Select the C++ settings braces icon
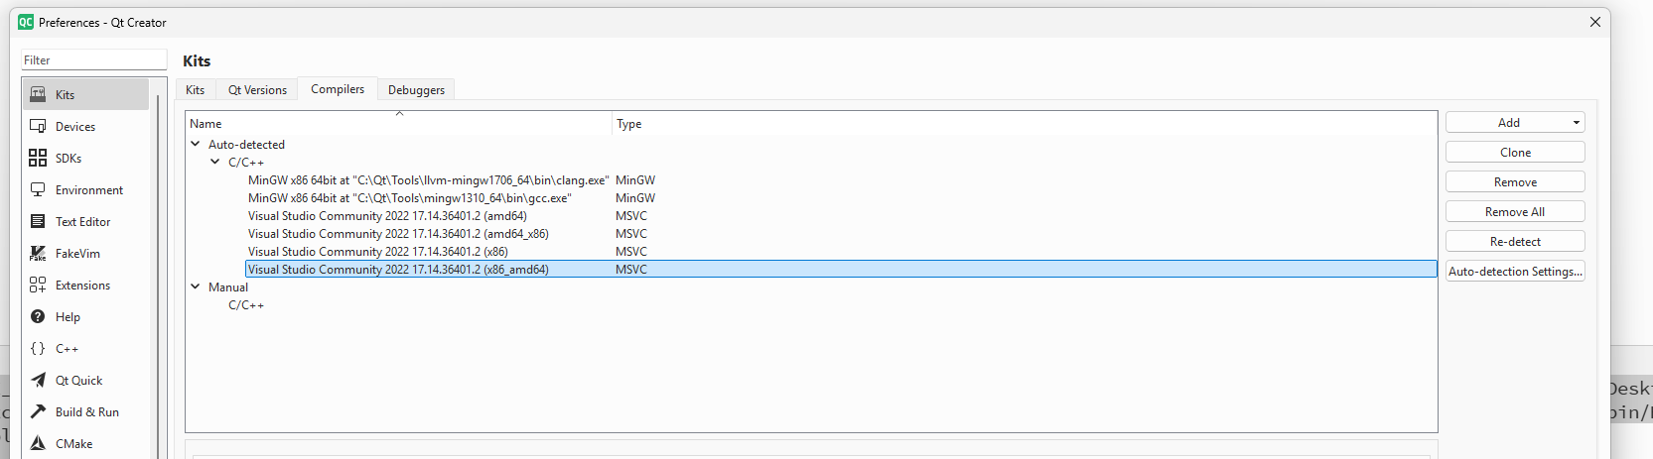Image resolution: width=1653 pixels, height=459 pixels. click(x=38, y=348)
